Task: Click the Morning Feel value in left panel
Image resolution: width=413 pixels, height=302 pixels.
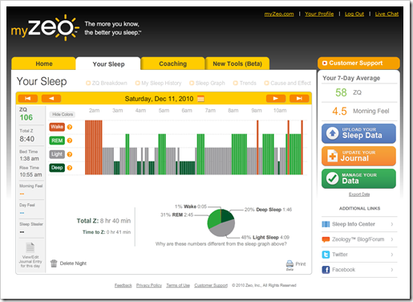Action: pos(22,194)
